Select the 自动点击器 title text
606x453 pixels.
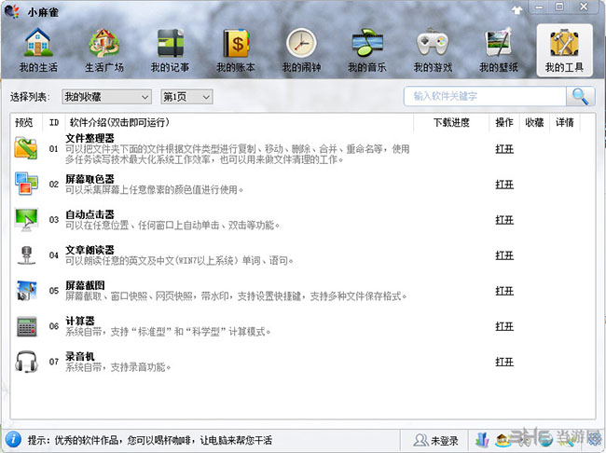[90, 214]
